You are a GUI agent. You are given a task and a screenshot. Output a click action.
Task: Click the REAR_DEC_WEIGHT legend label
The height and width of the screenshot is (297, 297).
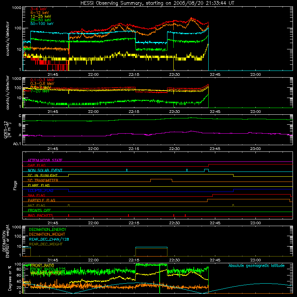tap(46, 244)
